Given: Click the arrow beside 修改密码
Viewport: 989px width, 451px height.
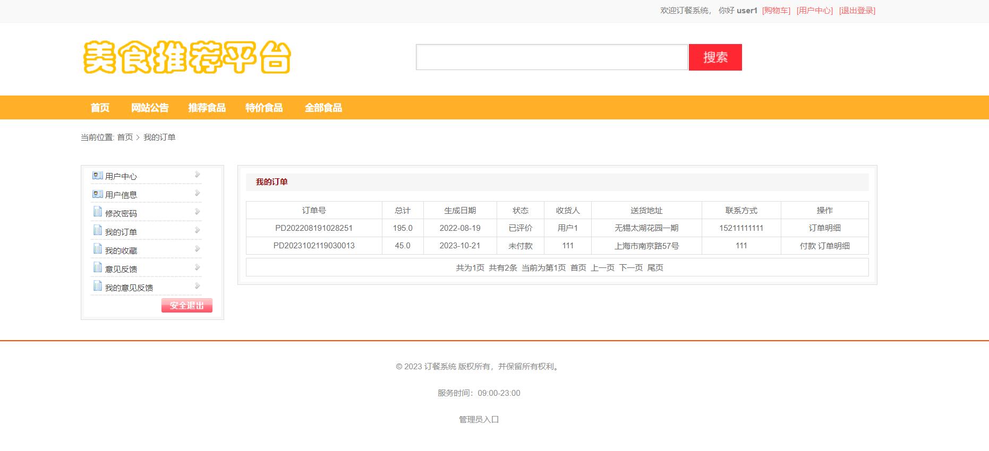Looking at the screenshot, I should tap(197, 212).
